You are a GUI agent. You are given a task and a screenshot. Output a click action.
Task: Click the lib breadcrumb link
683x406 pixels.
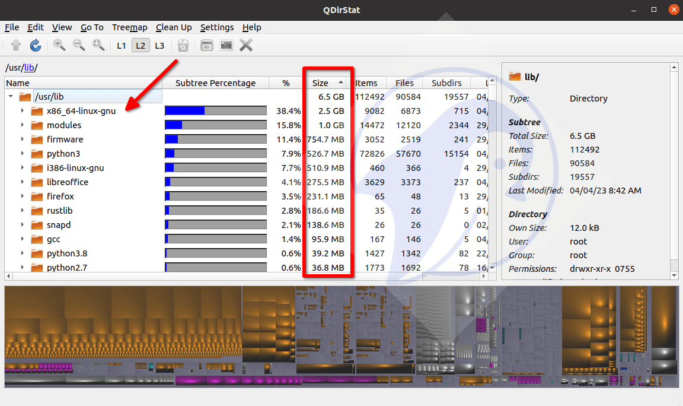pos(28,68)
